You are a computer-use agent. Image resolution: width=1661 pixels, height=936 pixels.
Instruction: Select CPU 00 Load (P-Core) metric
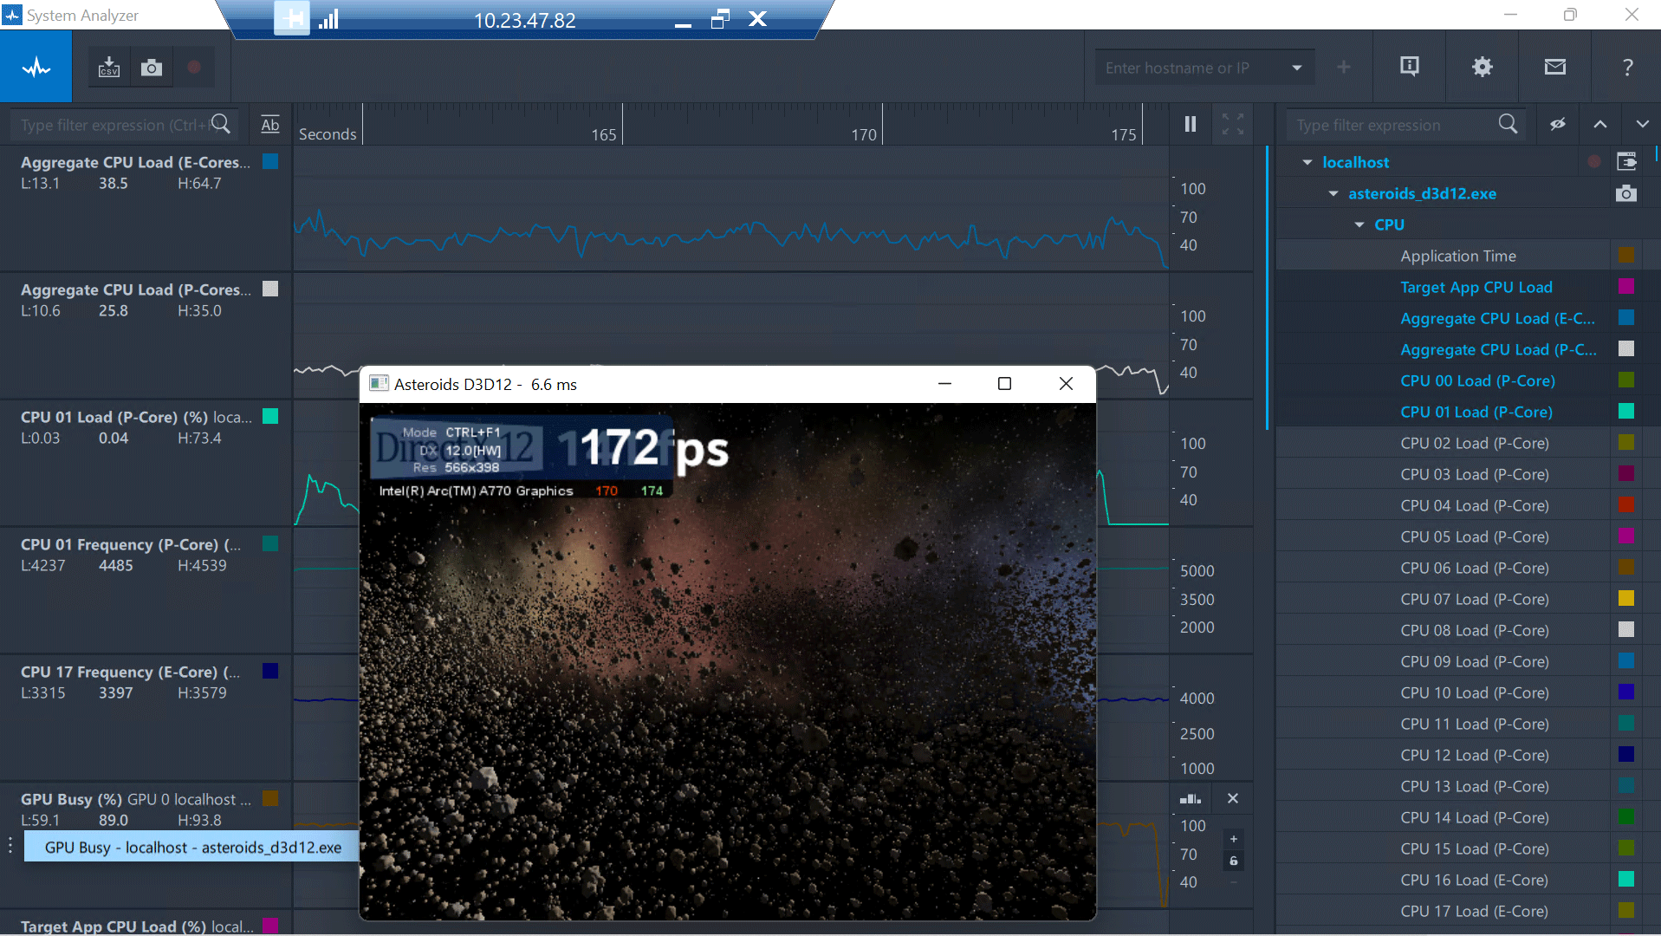pyautogui.click(x=1477, y=380)
